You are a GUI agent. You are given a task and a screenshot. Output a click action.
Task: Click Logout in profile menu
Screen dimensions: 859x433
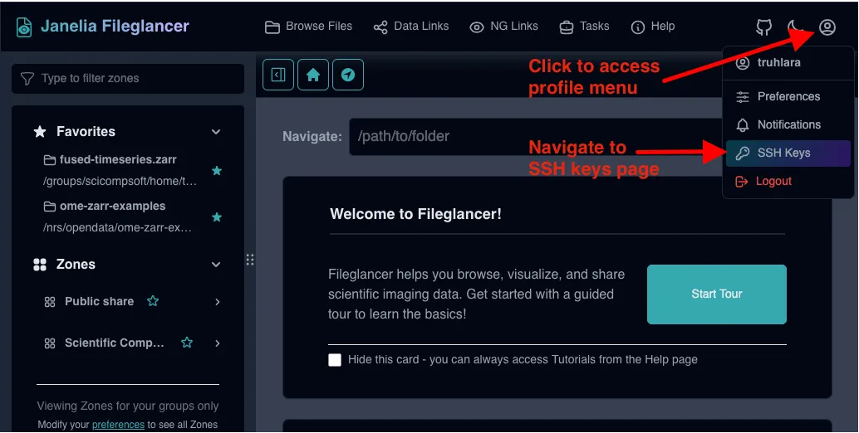tap(788, 182)
